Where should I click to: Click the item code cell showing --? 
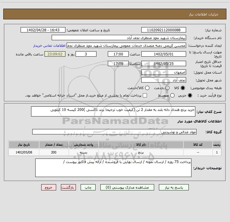198,152
